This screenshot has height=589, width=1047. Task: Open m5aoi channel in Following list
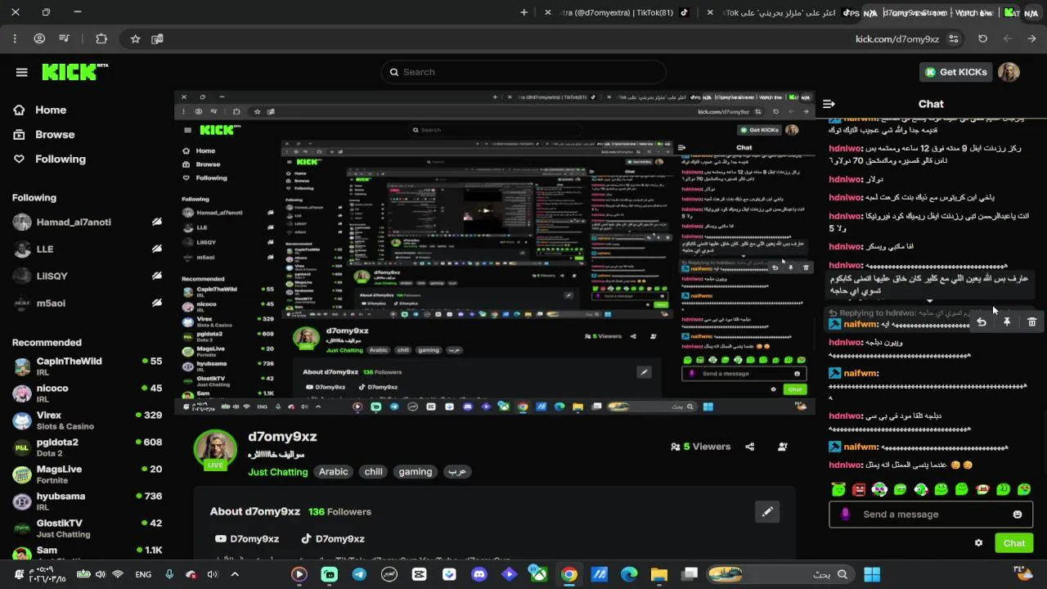(88, 303)
